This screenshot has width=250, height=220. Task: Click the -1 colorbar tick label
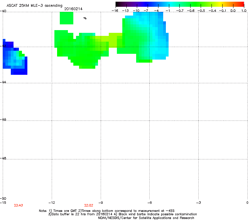[168, 11]
